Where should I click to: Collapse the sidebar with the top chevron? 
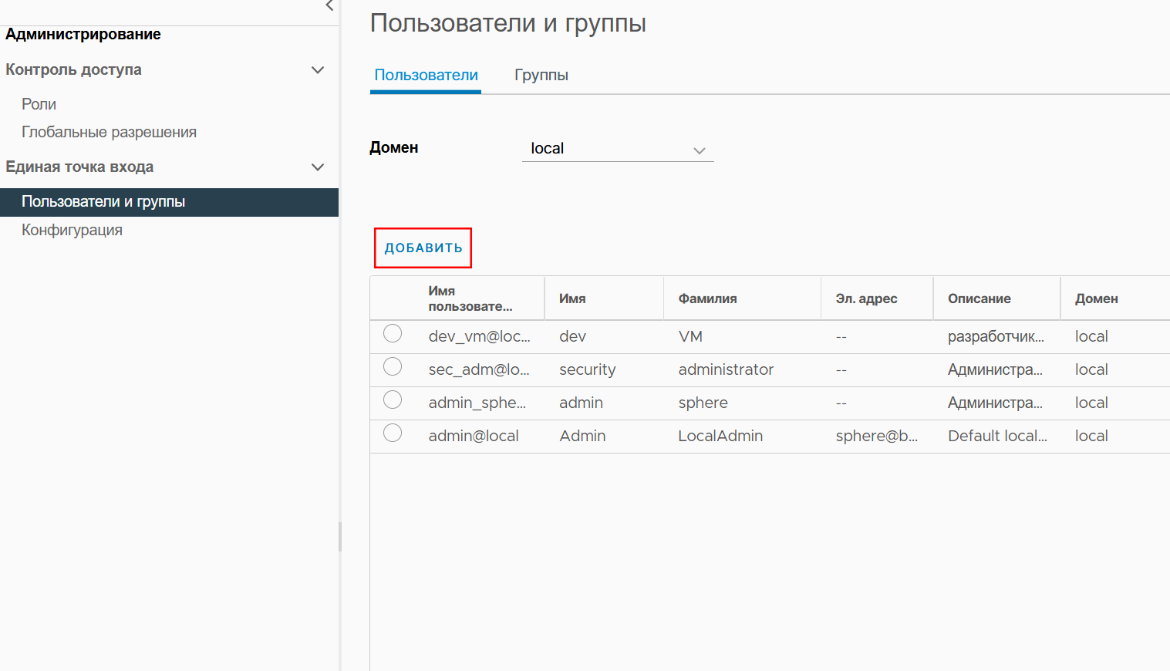coord(329,6)
